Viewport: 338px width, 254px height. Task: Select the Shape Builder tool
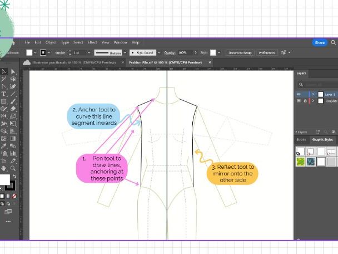coord(4,131)
